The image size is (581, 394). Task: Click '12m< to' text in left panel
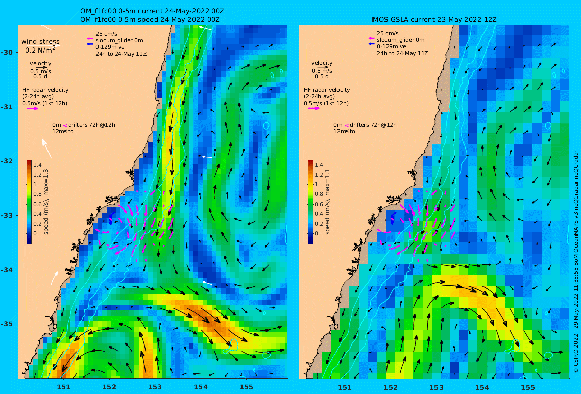point(63,131)
